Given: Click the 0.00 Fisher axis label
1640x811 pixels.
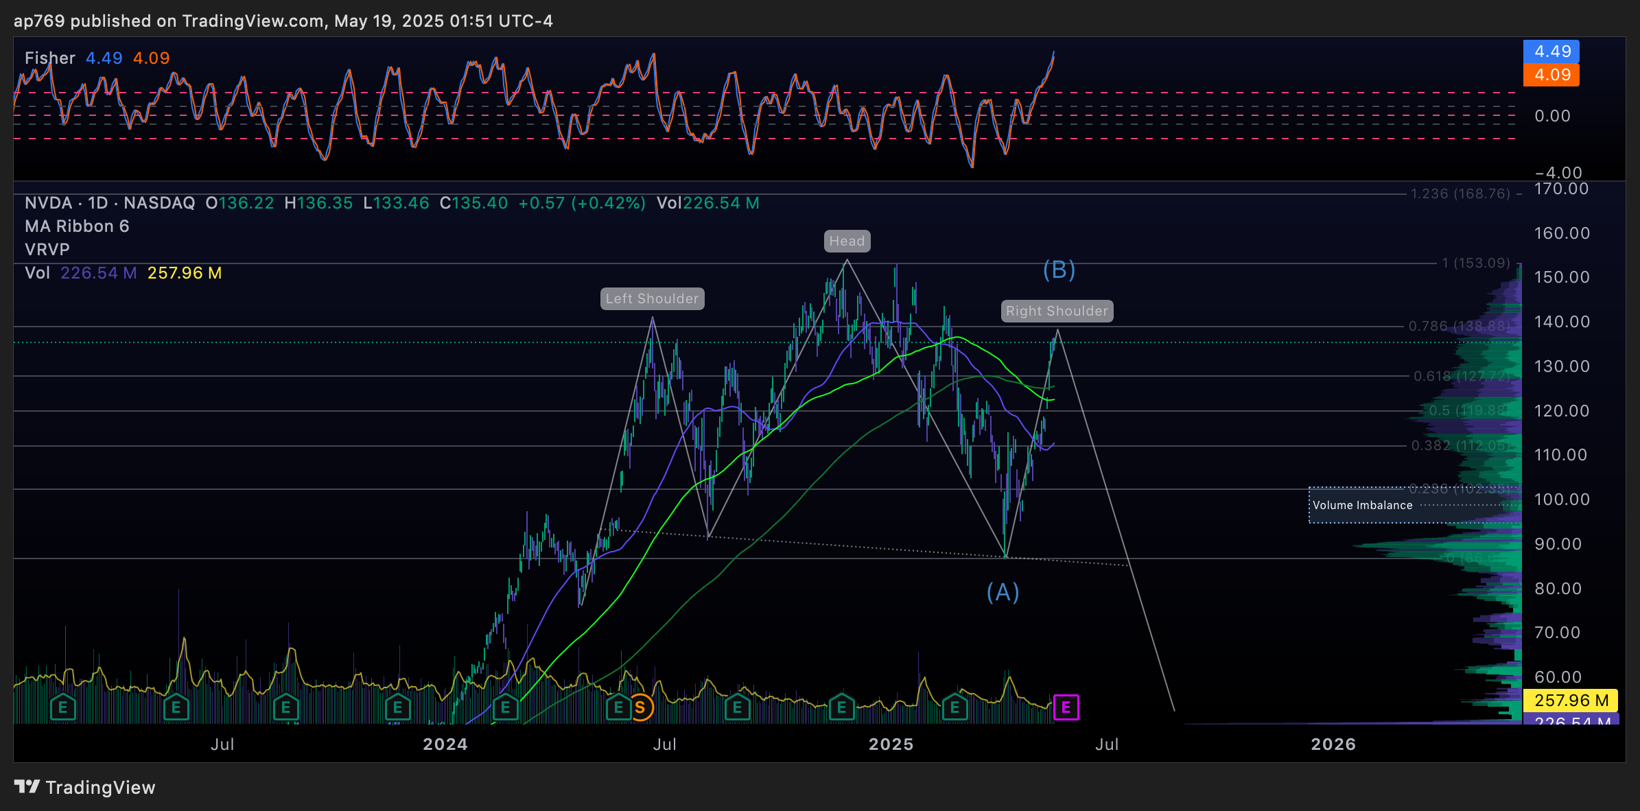Looking at the screenshot, I should (1553, 116).
